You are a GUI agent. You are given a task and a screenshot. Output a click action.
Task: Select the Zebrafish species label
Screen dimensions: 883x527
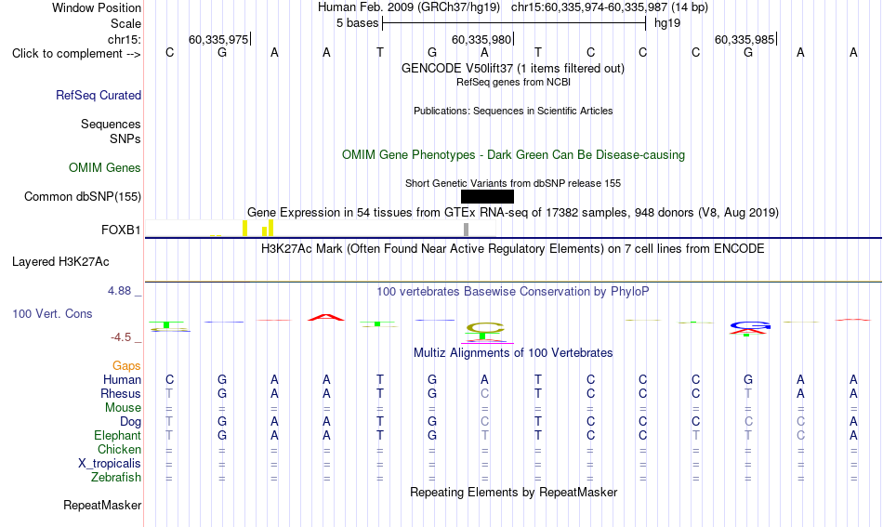click(x=116, y=477)
